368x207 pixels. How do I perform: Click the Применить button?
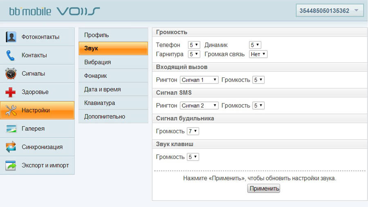(x=264, y=189)
